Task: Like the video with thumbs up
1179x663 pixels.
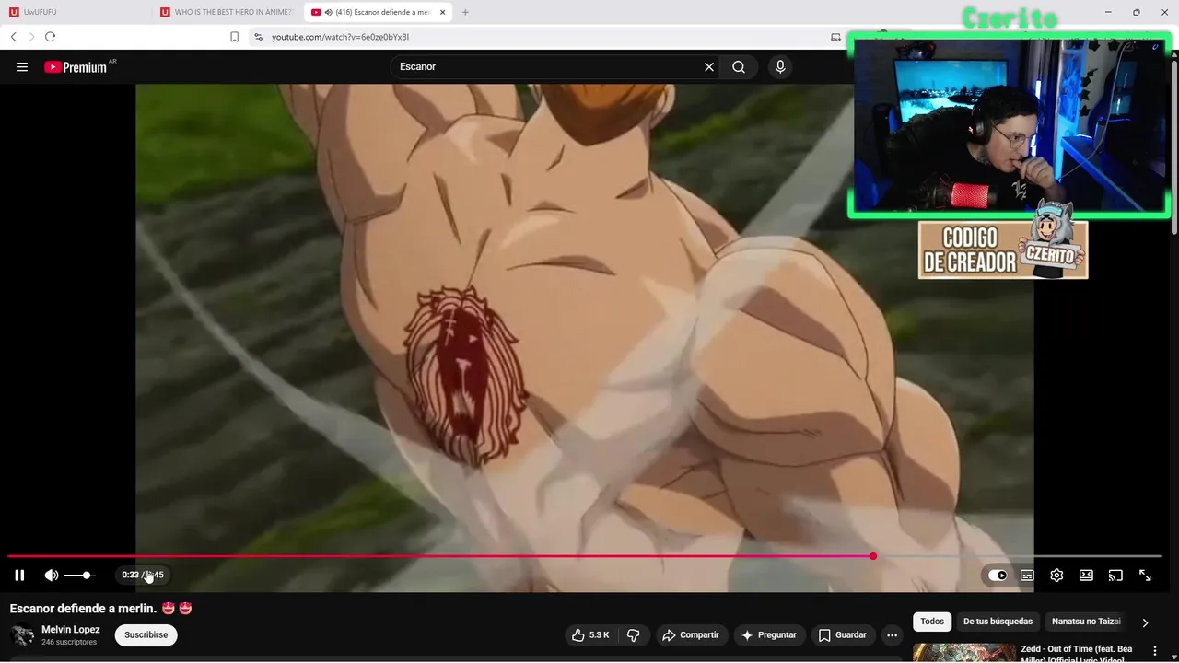Action: point(589,635)
